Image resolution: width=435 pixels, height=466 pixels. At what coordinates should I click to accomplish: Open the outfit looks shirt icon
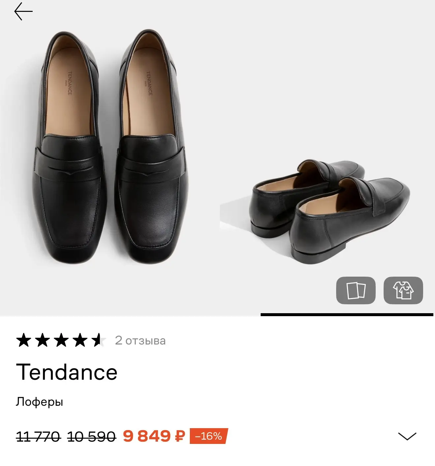point(403,290)
